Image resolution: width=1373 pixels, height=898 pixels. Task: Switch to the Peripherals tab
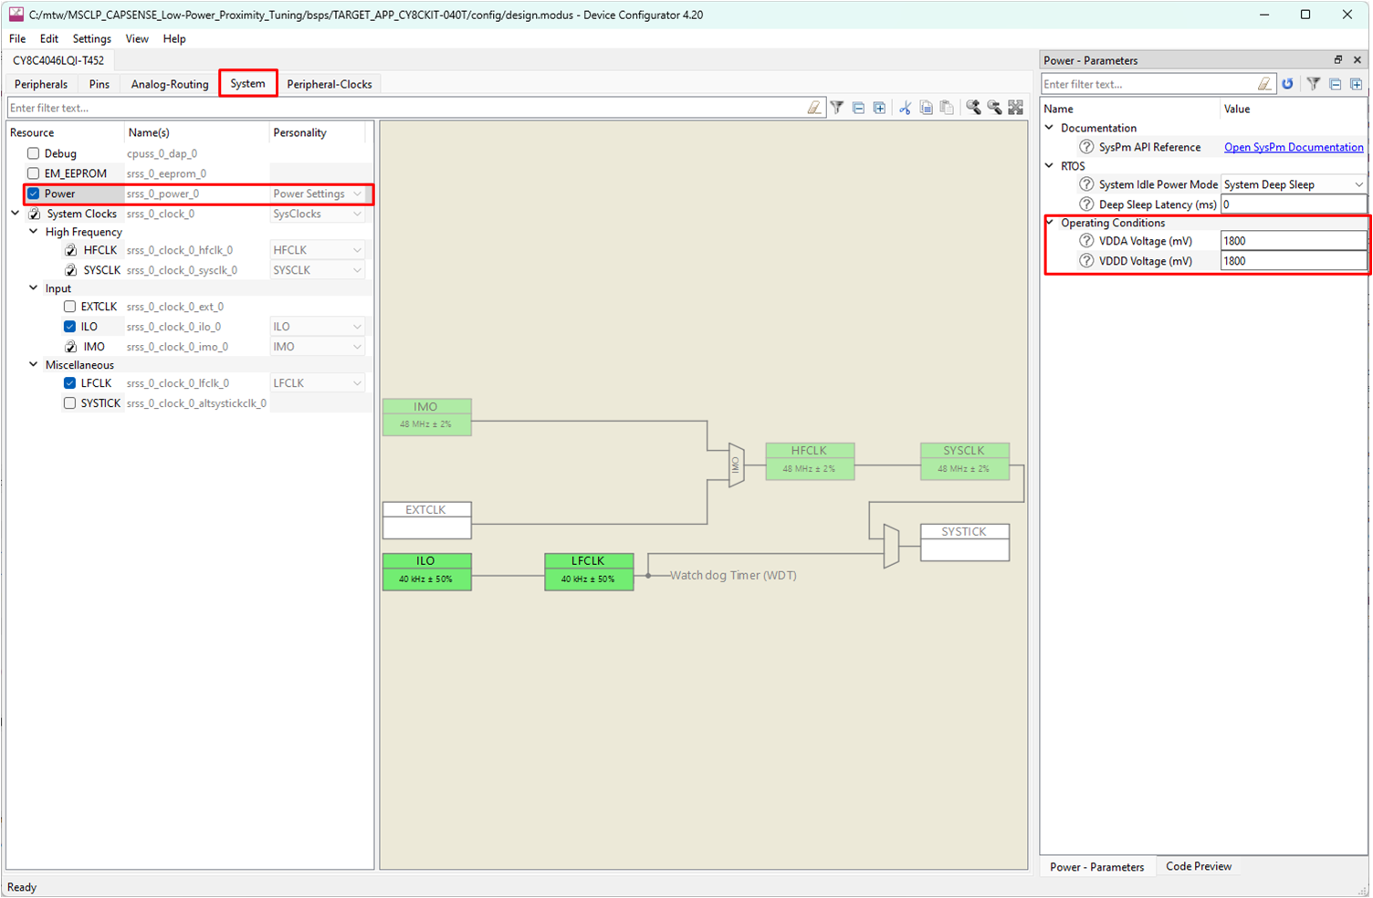coord(41,84)
